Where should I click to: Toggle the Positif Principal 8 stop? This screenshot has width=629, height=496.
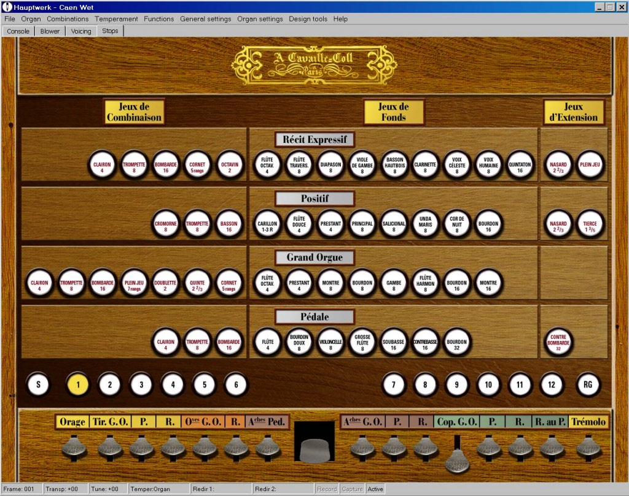tap(362, 224)
